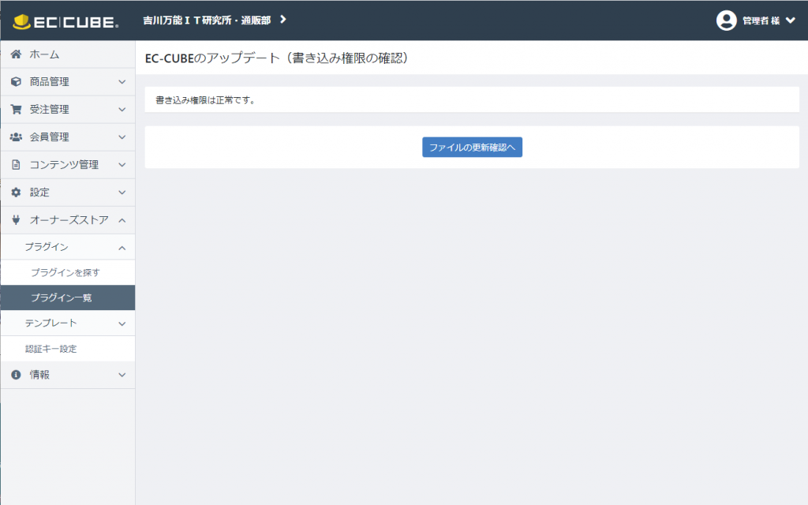Expand the 商品管理 chevron
This screenshot has height=505, width=808.
point(122,82)
